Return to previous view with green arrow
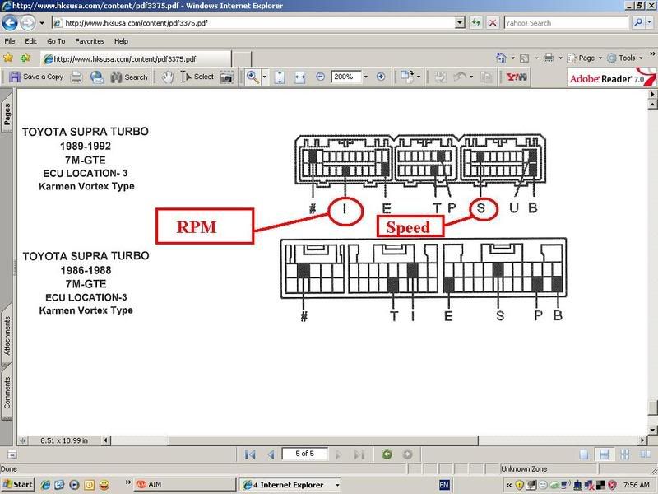Viewport: 658px width, 494px height. pos(387,454)
